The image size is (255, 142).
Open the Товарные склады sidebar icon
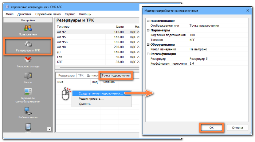pos(28,60)
